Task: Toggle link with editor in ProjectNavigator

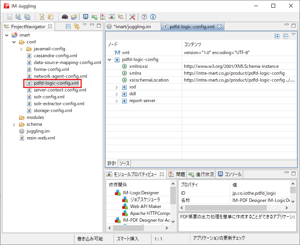Action: (77, 26)
